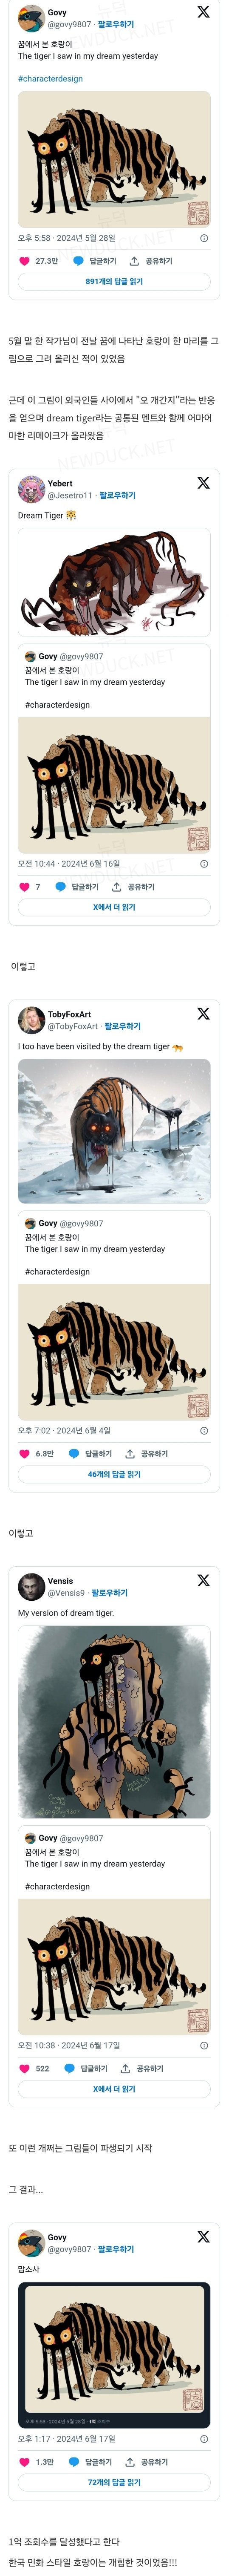This screenshot has width=229, height=2576.
Task: Follow @govy9807 via 팔로우하기 on first tweet
Action: [x=116, y=24]
